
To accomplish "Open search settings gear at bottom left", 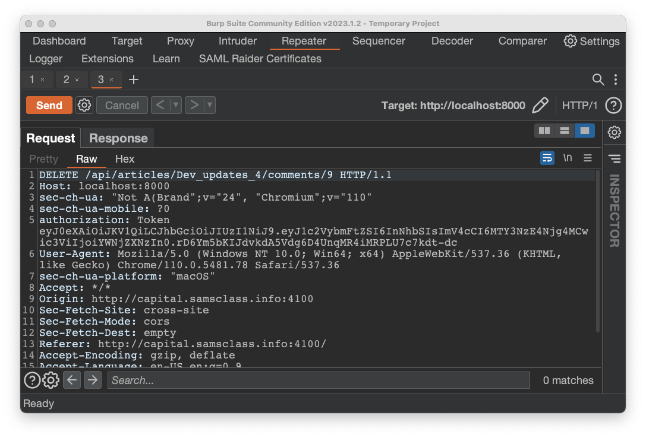I will (51, 380).
